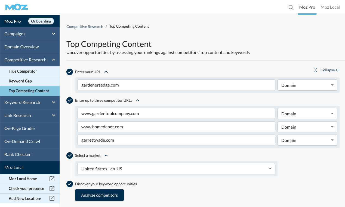Click Add New Locations external icon

[52, 198]
